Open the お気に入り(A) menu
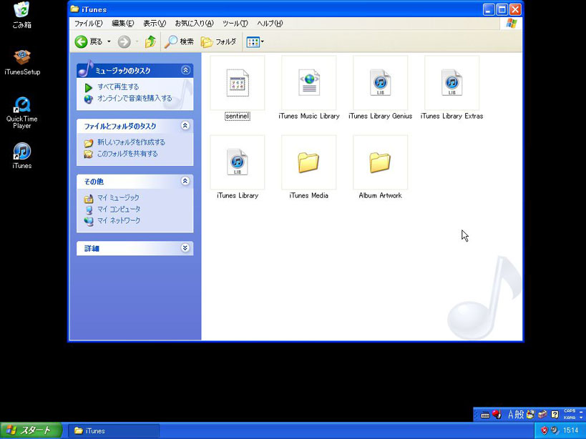This screenshot has height=439, width=586. (x=194, y=24)
